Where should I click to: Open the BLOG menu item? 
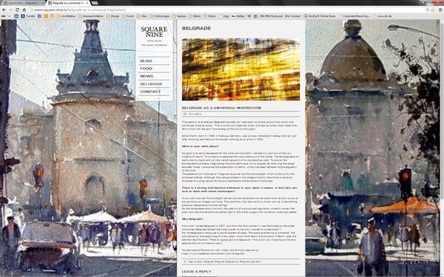[x=146, y=61]
